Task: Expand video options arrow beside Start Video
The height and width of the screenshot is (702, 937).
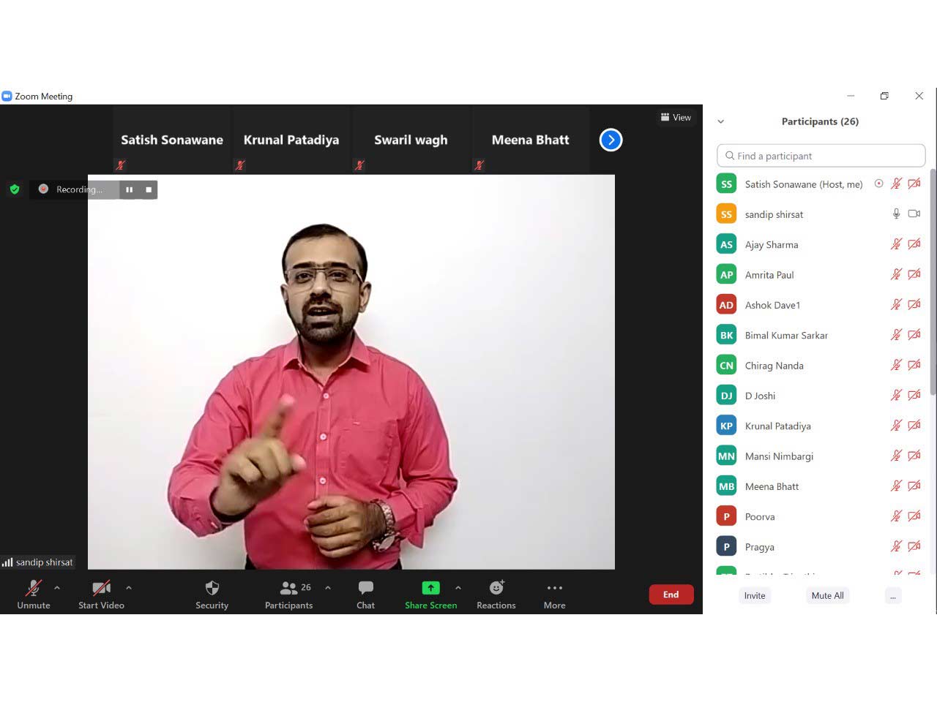Action: 129,587
